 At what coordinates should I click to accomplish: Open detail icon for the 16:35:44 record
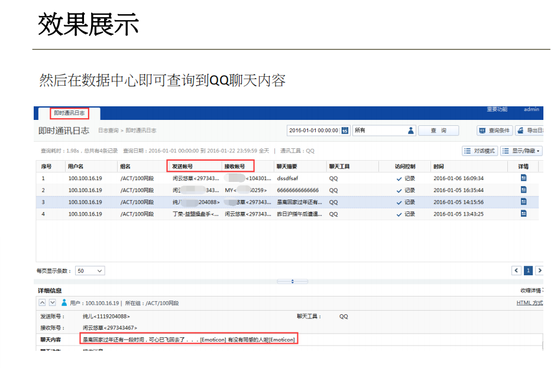523,190
